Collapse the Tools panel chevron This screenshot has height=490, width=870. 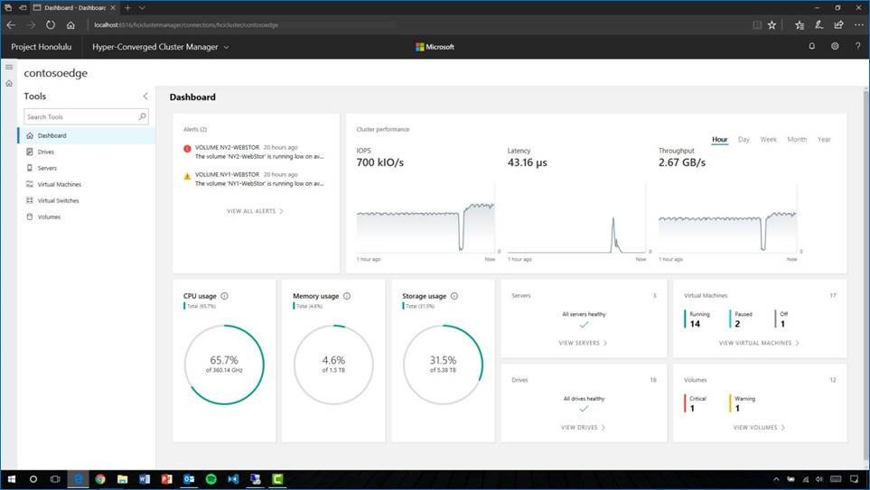click(x=145, y=97)
